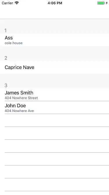Tap the charging bolt icon beside battery
This screenshot has width=109, height=195.
[x=107, y=3]
